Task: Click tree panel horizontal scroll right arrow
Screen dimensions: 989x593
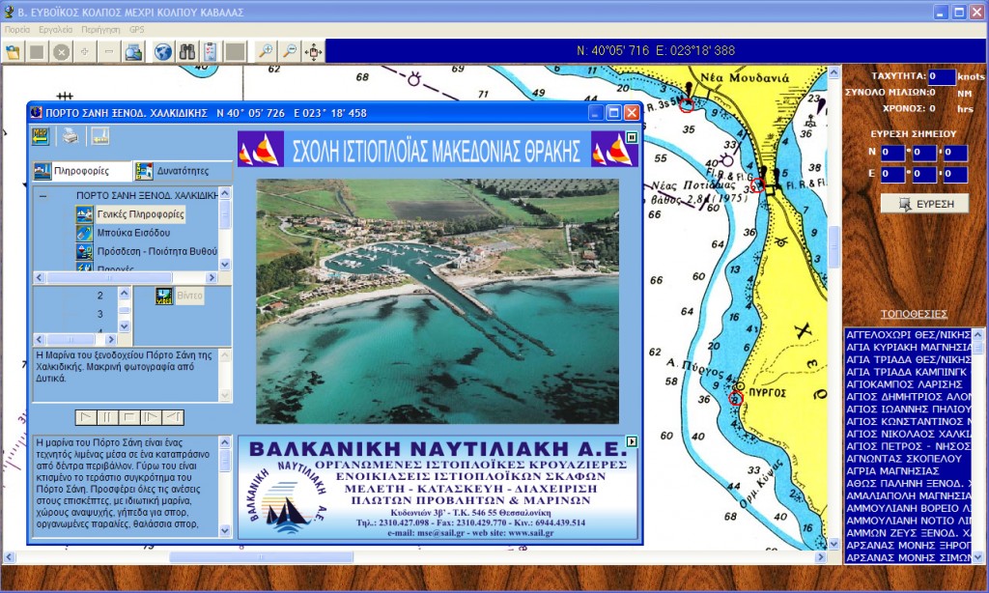Action: 212,277
